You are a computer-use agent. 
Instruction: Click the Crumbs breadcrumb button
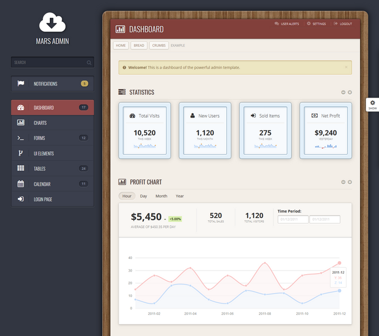click(159, 45)
